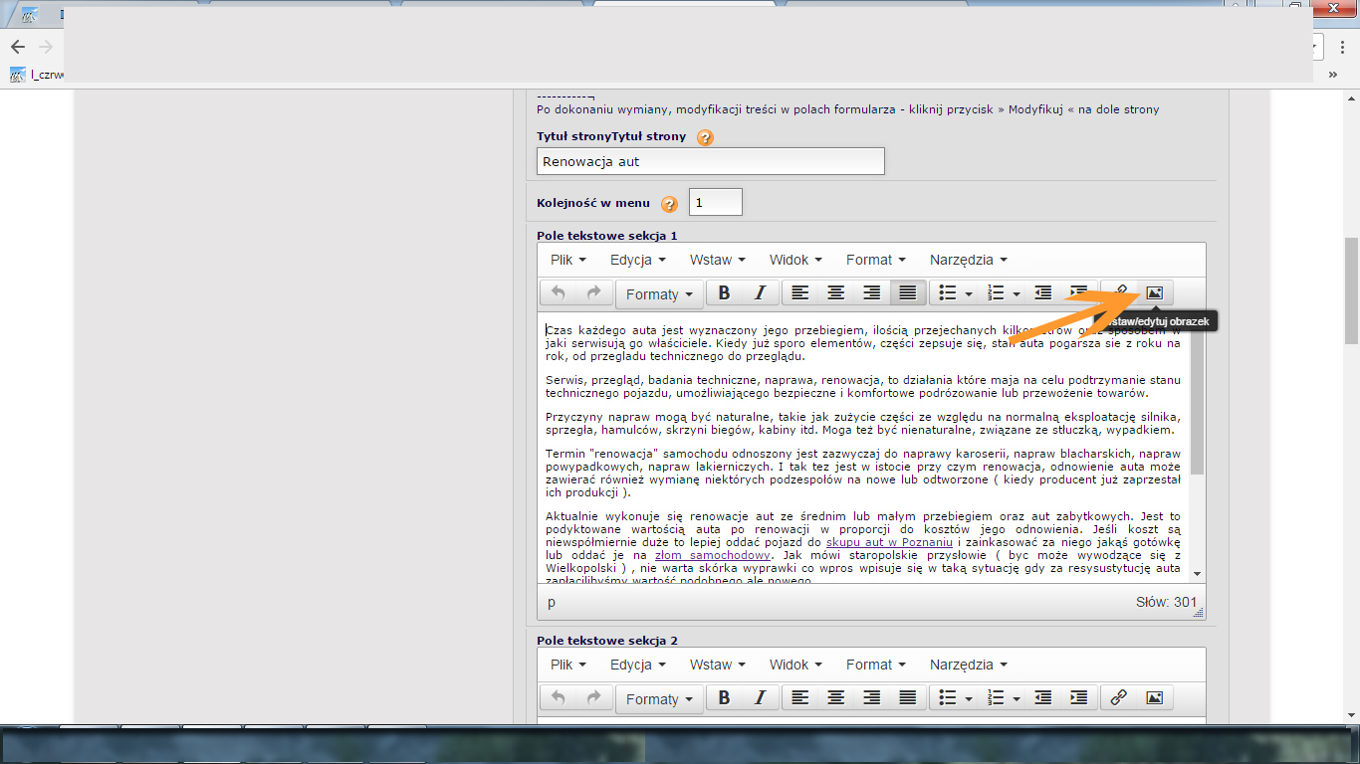1360x764 pixels.
Task: Increase indent in section 2 editor
Action: (1078, 698)
